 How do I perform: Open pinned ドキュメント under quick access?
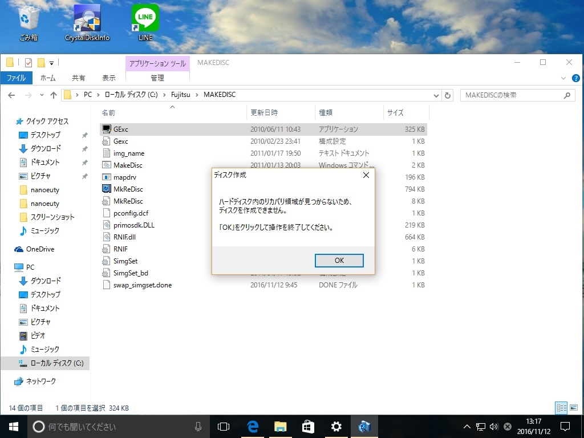[x=40, y=163]
